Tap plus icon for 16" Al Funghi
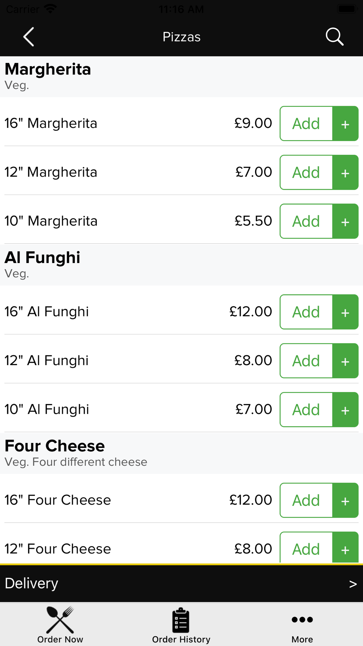363x646 pixels. coord(345,312)
